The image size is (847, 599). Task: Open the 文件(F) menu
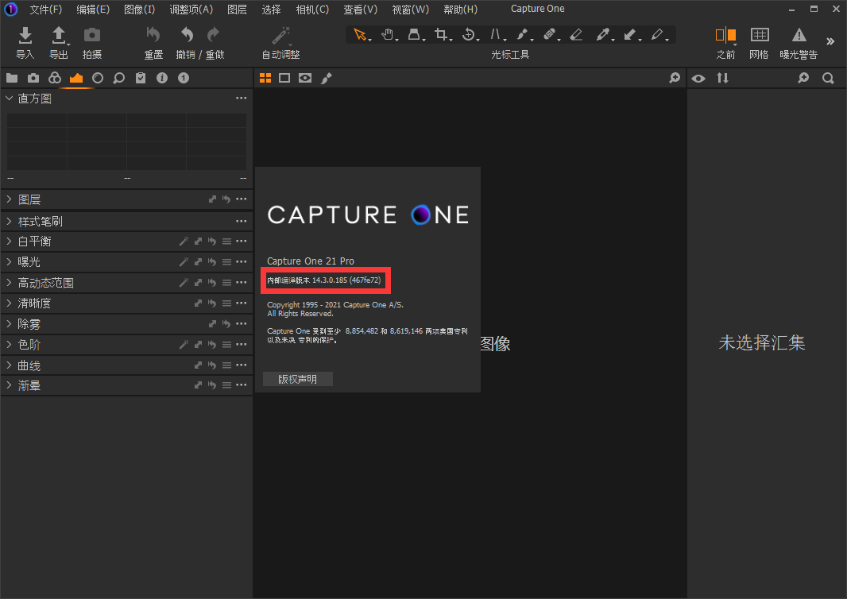click(x=46, y=10)
